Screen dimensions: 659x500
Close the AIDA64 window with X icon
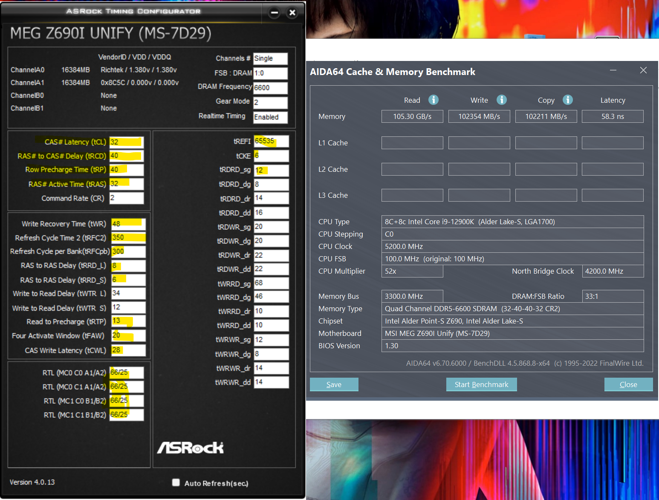(x=643, y=70)
